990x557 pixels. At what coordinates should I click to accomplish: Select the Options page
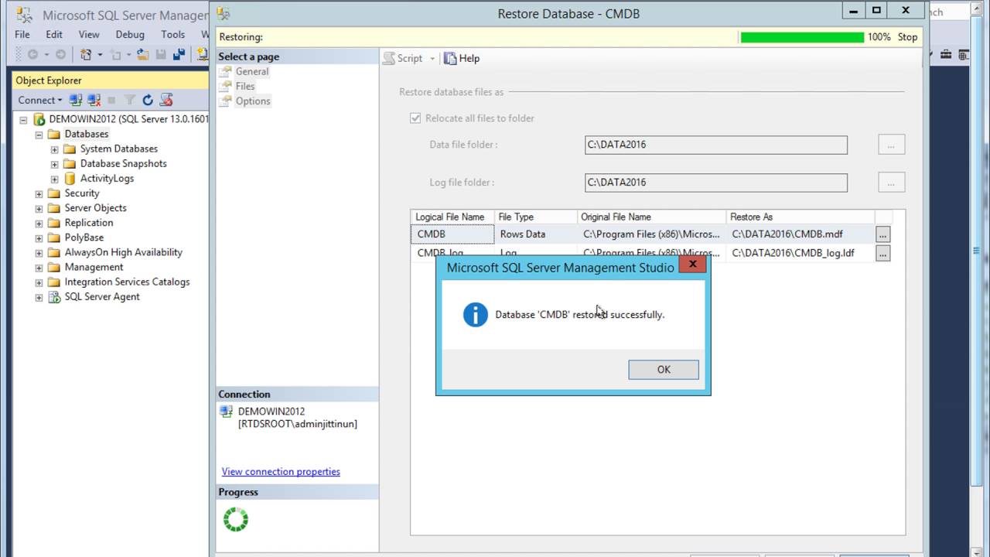(253, 101)
